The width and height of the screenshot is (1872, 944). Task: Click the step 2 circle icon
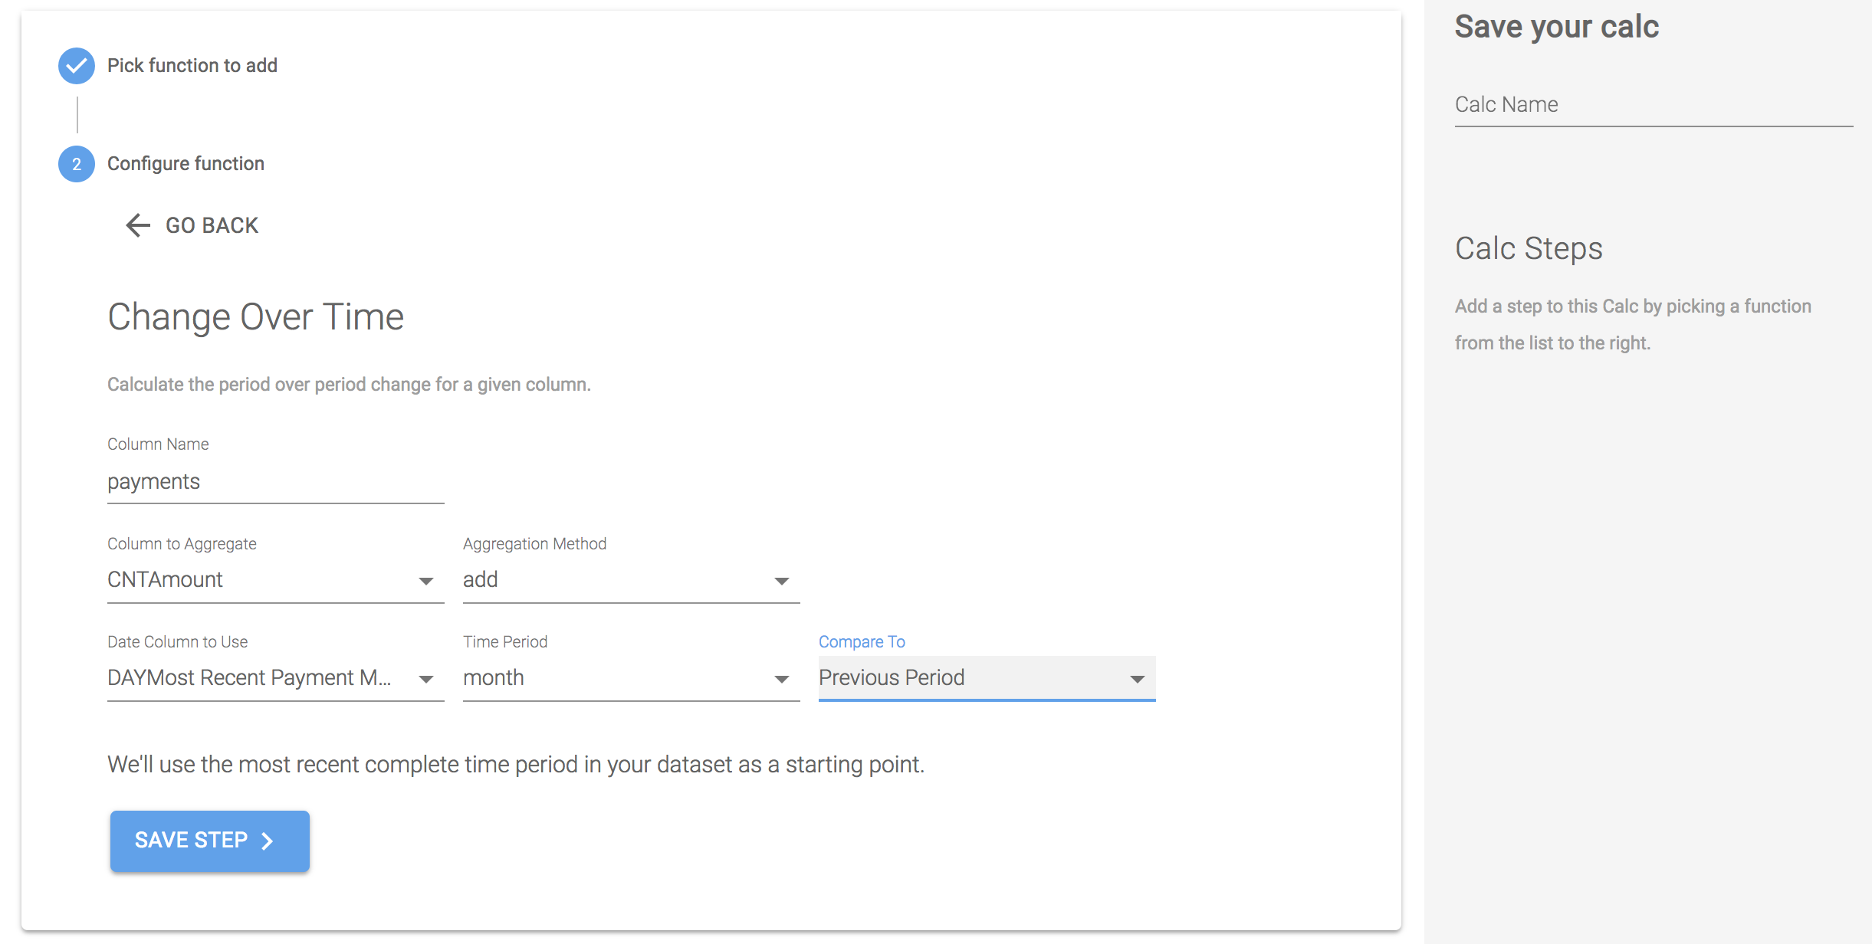tap(77, 164)
